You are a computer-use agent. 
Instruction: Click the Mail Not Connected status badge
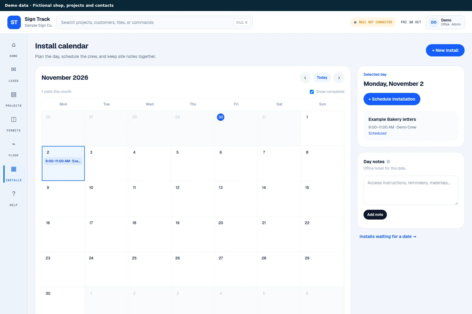373,22
